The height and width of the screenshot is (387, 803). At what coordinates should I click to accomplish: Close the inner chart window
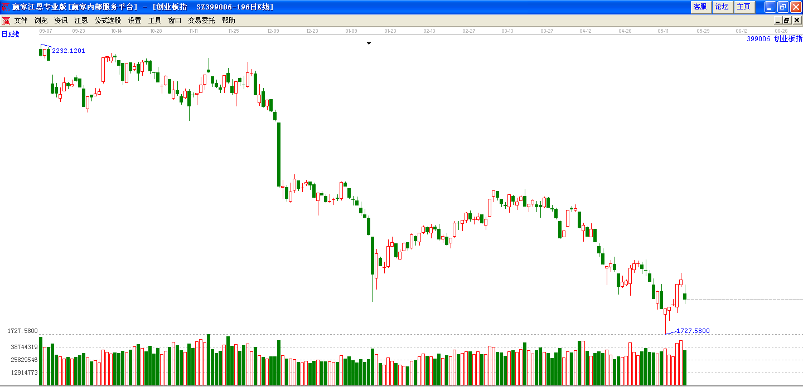pos(796,20)
